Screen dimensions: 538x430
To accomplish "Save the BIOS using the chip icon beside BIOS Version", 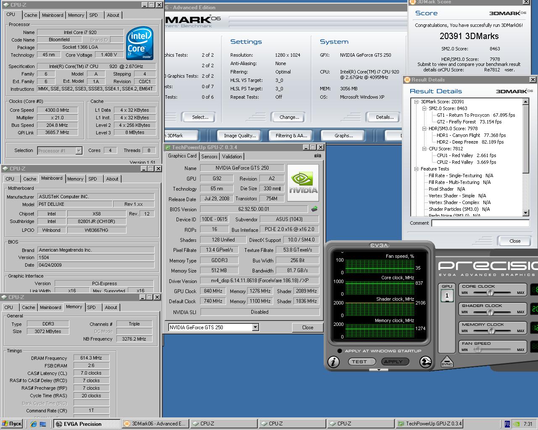I will 314,209.
